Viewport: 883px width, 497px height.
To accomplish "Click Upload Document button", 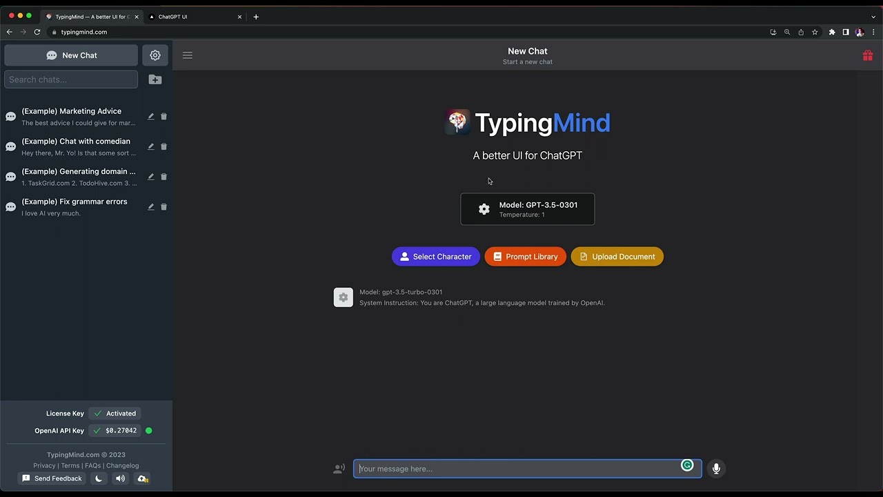I will pos(617,257).
